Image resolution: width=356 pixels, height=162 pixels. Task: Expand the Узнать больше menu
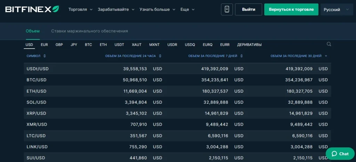157,9
